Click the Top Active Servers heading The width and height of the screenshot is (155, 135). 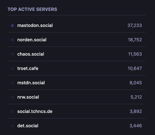(32, 9)
